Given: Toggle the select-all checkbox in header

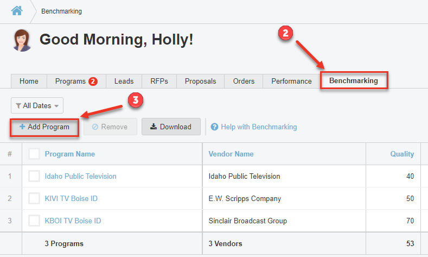Looking at the screenshot, I should click(x=34, y=154).
